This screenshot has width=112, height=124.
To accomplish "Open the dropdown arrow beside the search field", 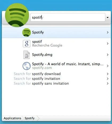I will (x=107, y=18).
